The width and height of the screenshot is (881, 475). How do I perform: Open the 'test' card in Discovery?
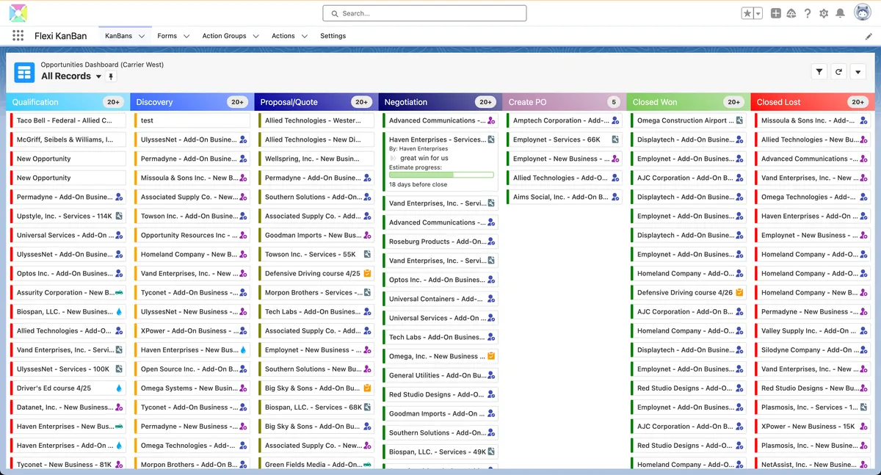(192, 120)
